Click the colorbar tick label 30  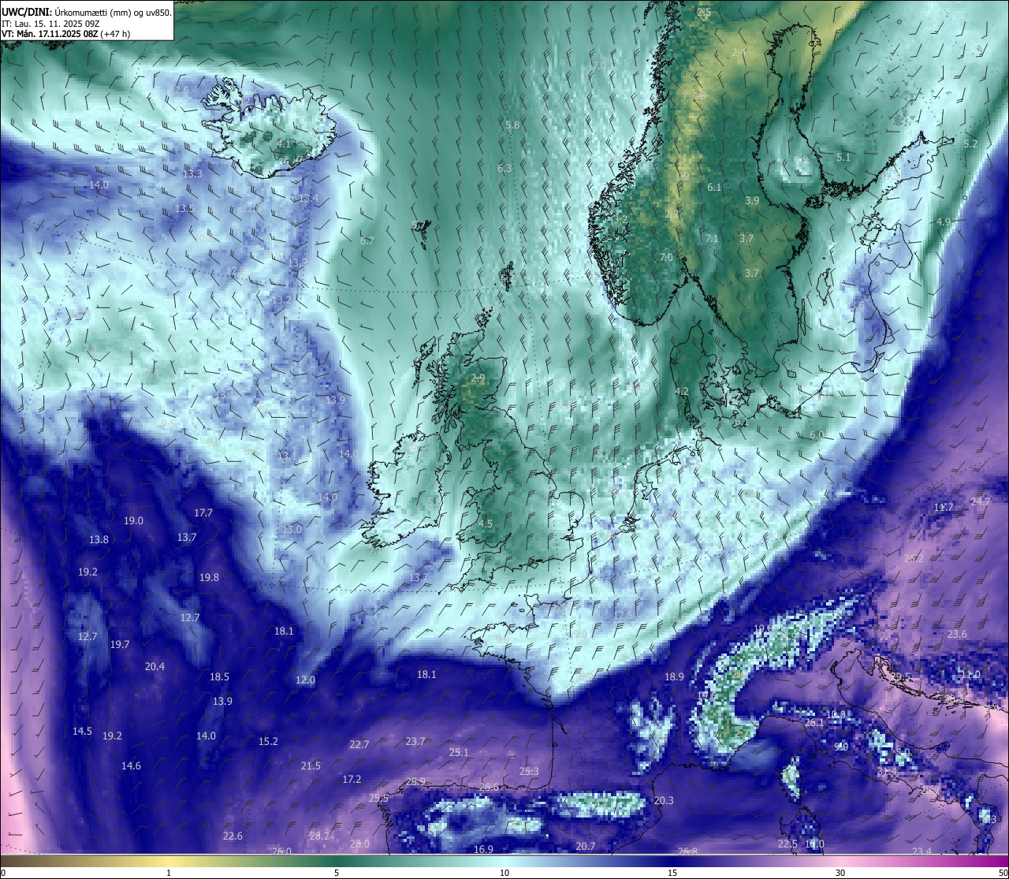840,873
